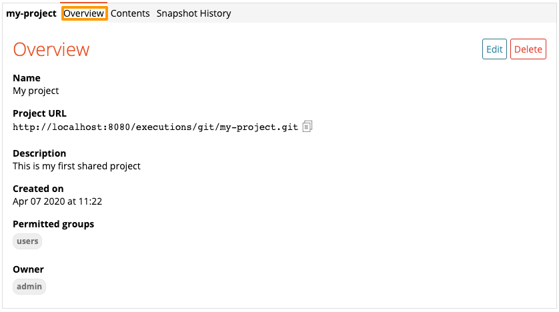Click the Description label

click(39, 153)
